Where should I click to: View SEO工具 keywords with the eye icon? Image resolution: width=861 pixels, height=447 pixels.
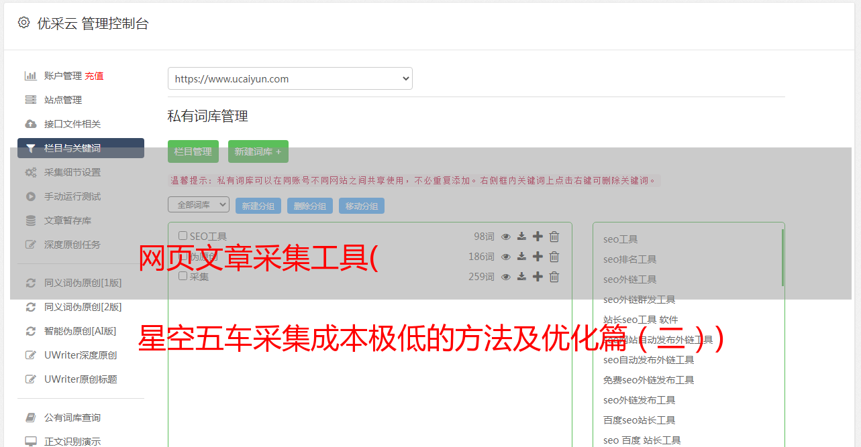tap(506, 237)
